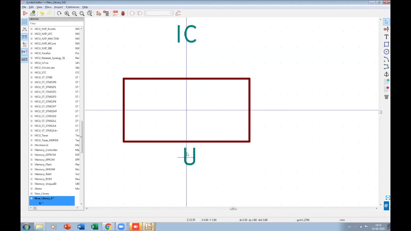Open the File menu
The height and width of the screenshot is (231, 411).
point(24,7)
